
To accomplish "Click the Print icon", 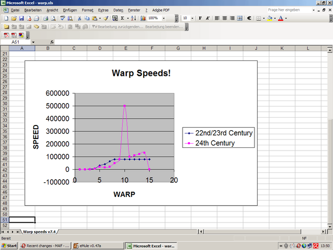I will pos(46,18).
